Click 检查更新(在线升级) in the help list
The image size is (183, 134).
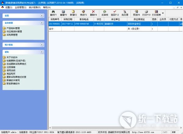(16, 61)
